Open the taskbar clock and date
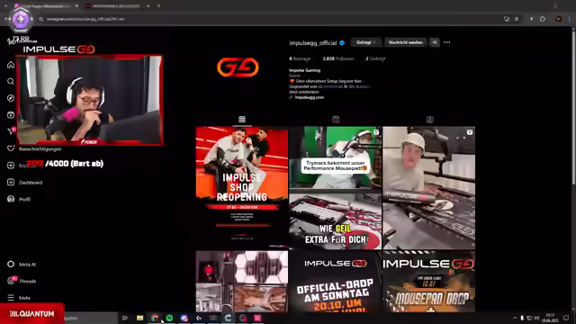This screenshot has width=576, height=324. tap(550, 318)
